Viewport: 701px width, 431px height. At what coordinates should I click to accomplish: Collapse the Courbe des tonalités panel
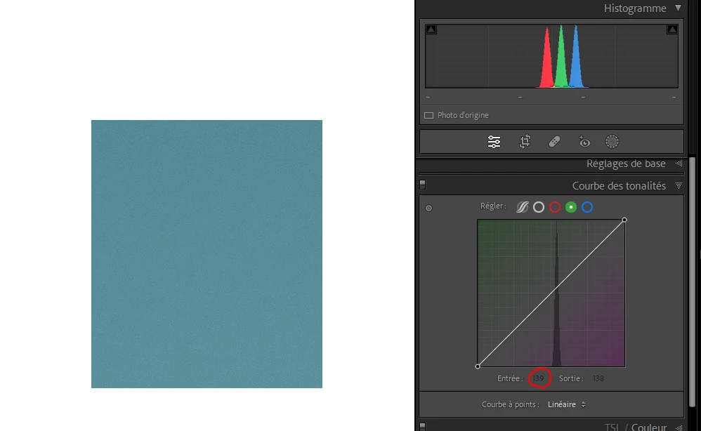click(x=679, y=185)
